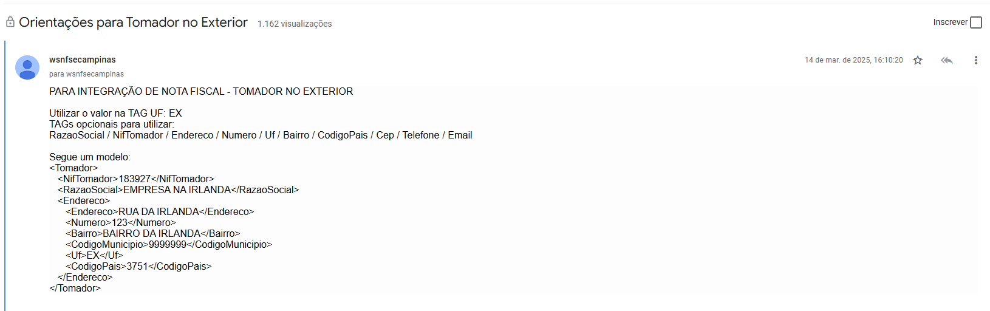Image resolution: width=990 pixels, height=311 pixels.
Task: Open the wsnfsecampinas sender name
Action: [83, 60]
